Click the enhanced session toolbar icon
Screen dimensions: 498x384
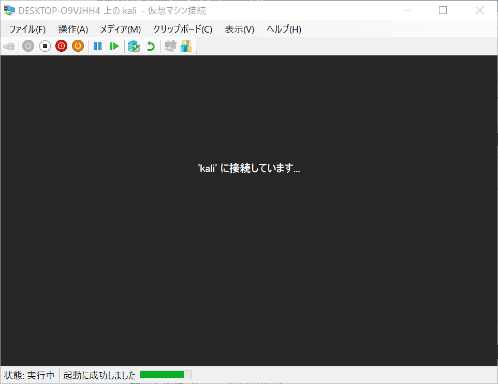click(x=170, y=46)
